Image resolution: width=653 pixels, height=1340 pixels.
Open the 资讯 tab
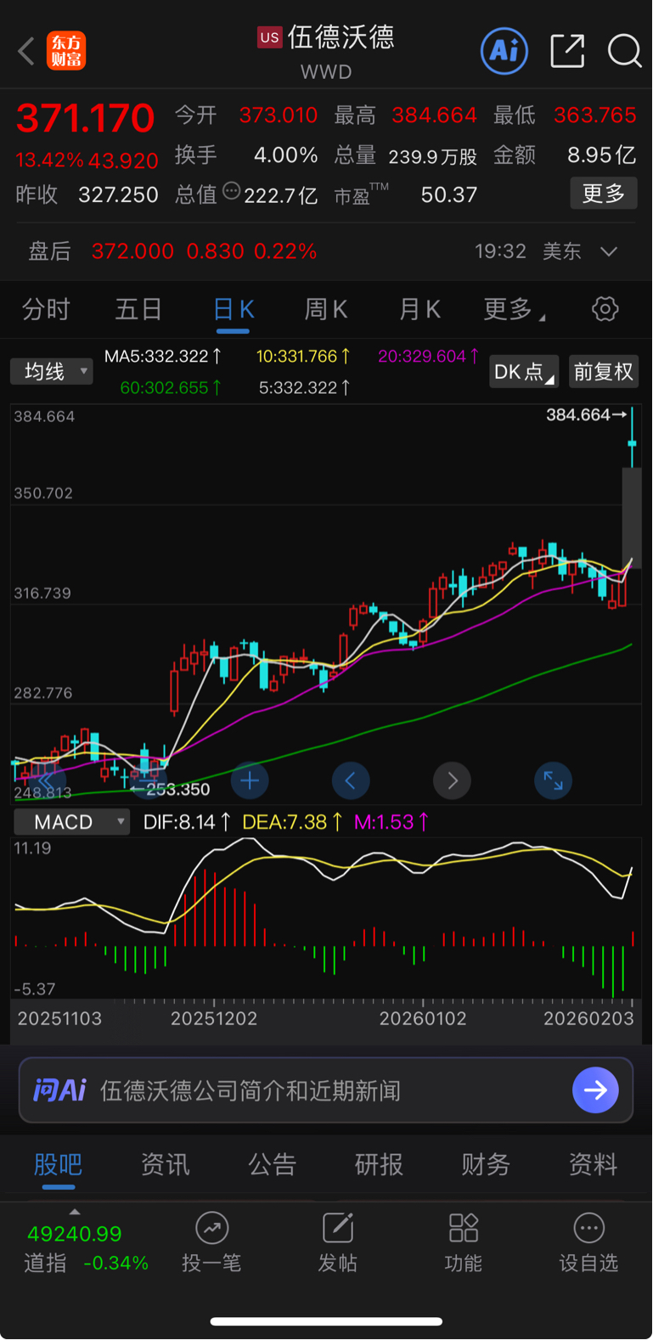pyautogui.click(x=165, y=1164)
